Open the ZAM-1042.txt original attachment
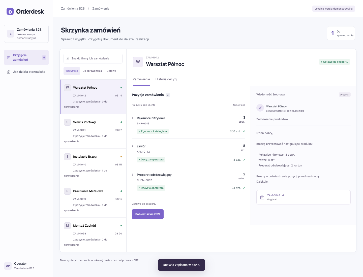Image resolution: width=363 pixels, height=277 pixels. 304,197
